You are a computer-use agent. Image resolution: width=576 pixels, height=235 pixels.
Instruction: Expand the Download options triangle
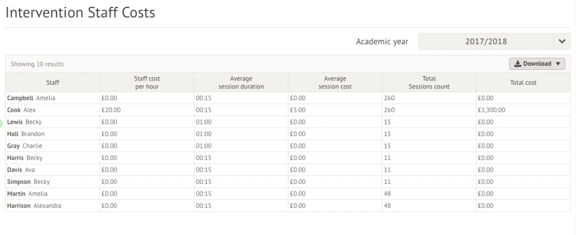pos(558,64)
